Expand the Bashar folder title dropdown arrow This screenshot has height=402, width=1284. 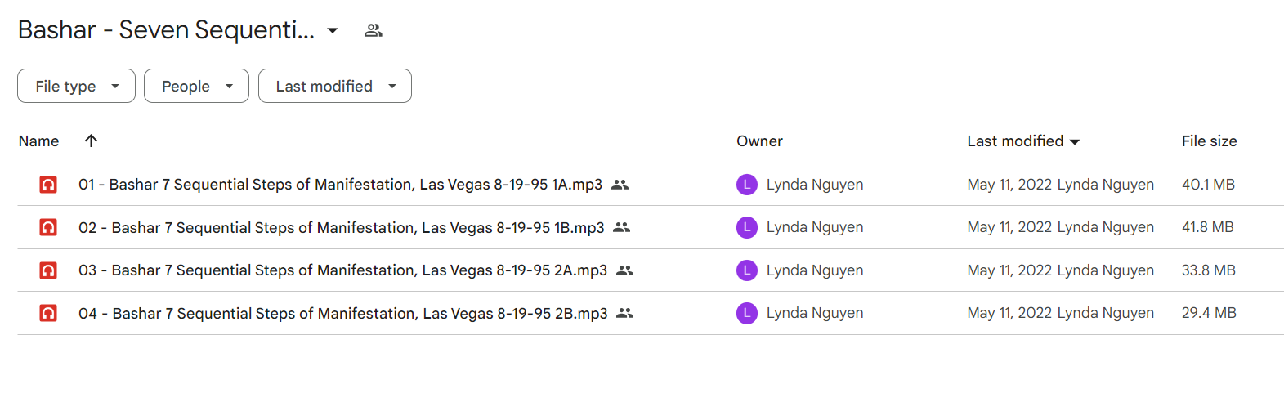[x=333, y=31]
